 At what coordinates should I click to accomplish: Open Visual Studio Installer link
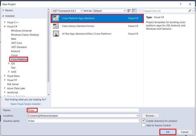(25, 104)
